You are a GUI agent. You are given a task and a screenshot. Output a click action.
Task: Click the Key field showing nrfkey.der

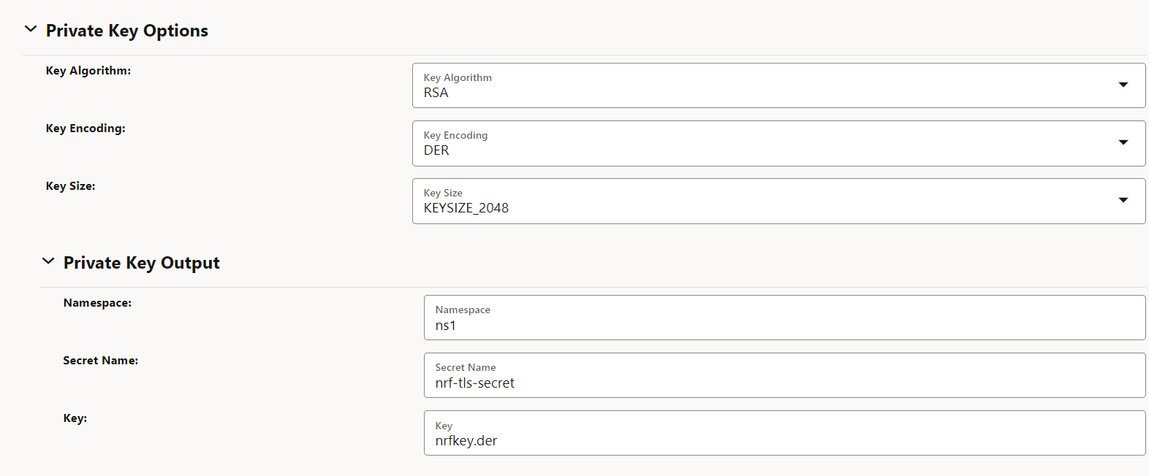[731, 441]
